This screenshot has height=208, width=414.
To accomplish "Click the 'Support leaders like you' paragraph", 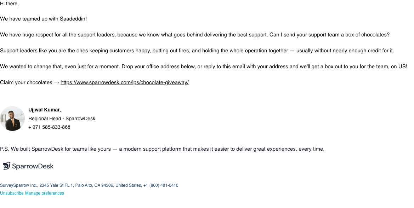I will coord(197,51).
